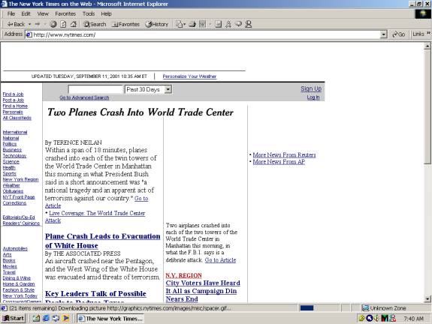This screenshot has height=324, width=432.
Task: Click the Mail envelope toolbar icon
Action: [180, 24]
